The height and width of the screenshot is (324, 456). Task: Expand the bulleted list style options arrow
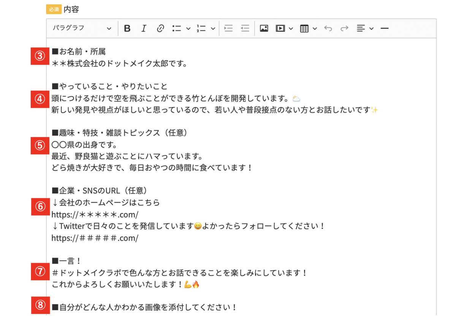point(188,28)
